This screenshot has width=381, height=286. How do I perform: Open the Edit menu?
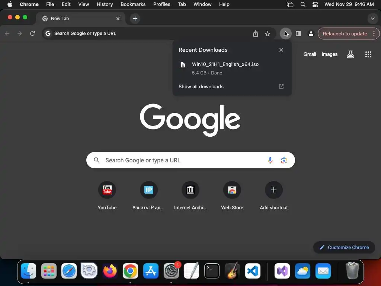66,4
